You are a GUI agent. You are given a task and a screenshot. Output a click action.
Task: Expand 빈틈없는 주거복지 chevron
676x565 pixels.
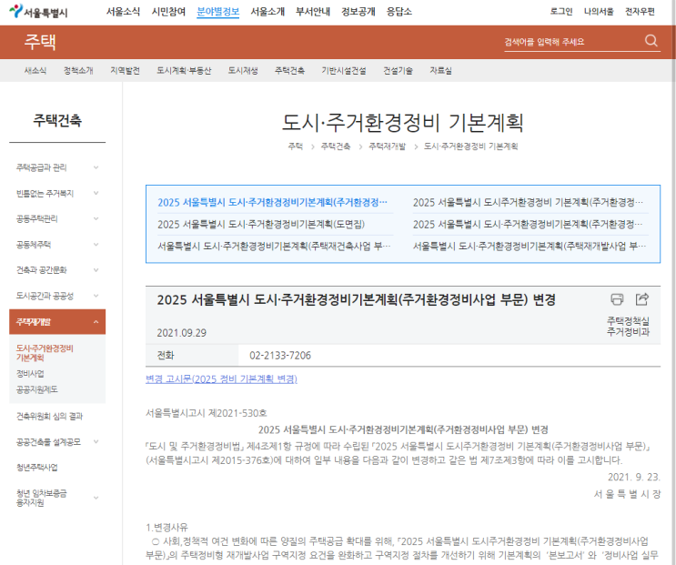click(x=96, y=193)
